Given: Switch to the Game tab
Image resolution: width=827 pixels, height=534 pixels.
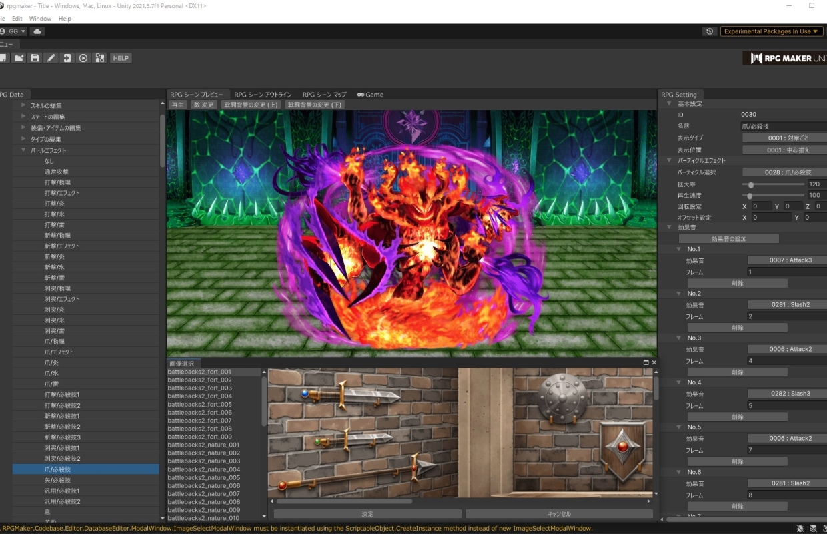Looking at the screenshot, I should [371, 95].
